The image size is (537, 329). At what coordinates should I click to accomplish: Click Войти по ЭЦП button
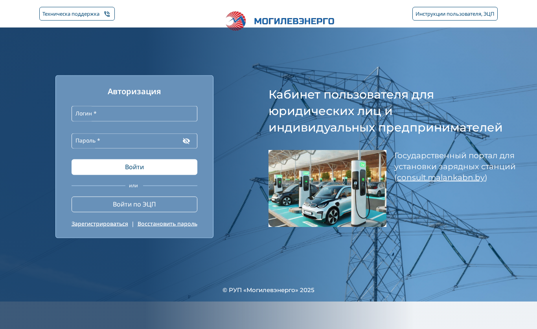(134, 204)
